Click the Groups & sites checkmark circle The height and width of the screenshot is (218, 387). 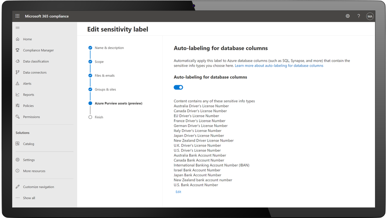(x=90, y=89)
